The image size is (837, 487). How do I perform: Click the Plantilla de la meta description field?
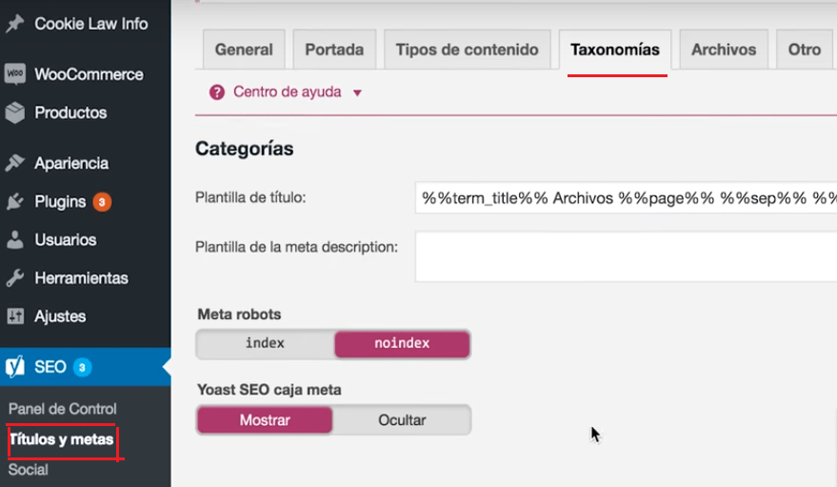(x=625, y=258)
